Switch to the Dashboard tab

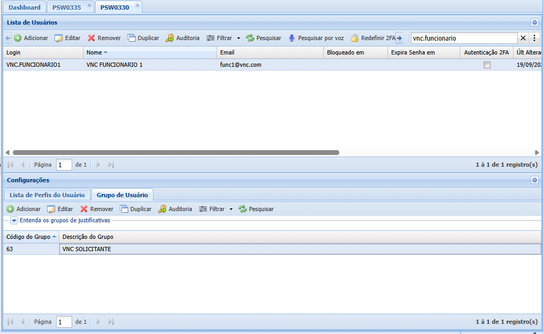pos(24,7)
